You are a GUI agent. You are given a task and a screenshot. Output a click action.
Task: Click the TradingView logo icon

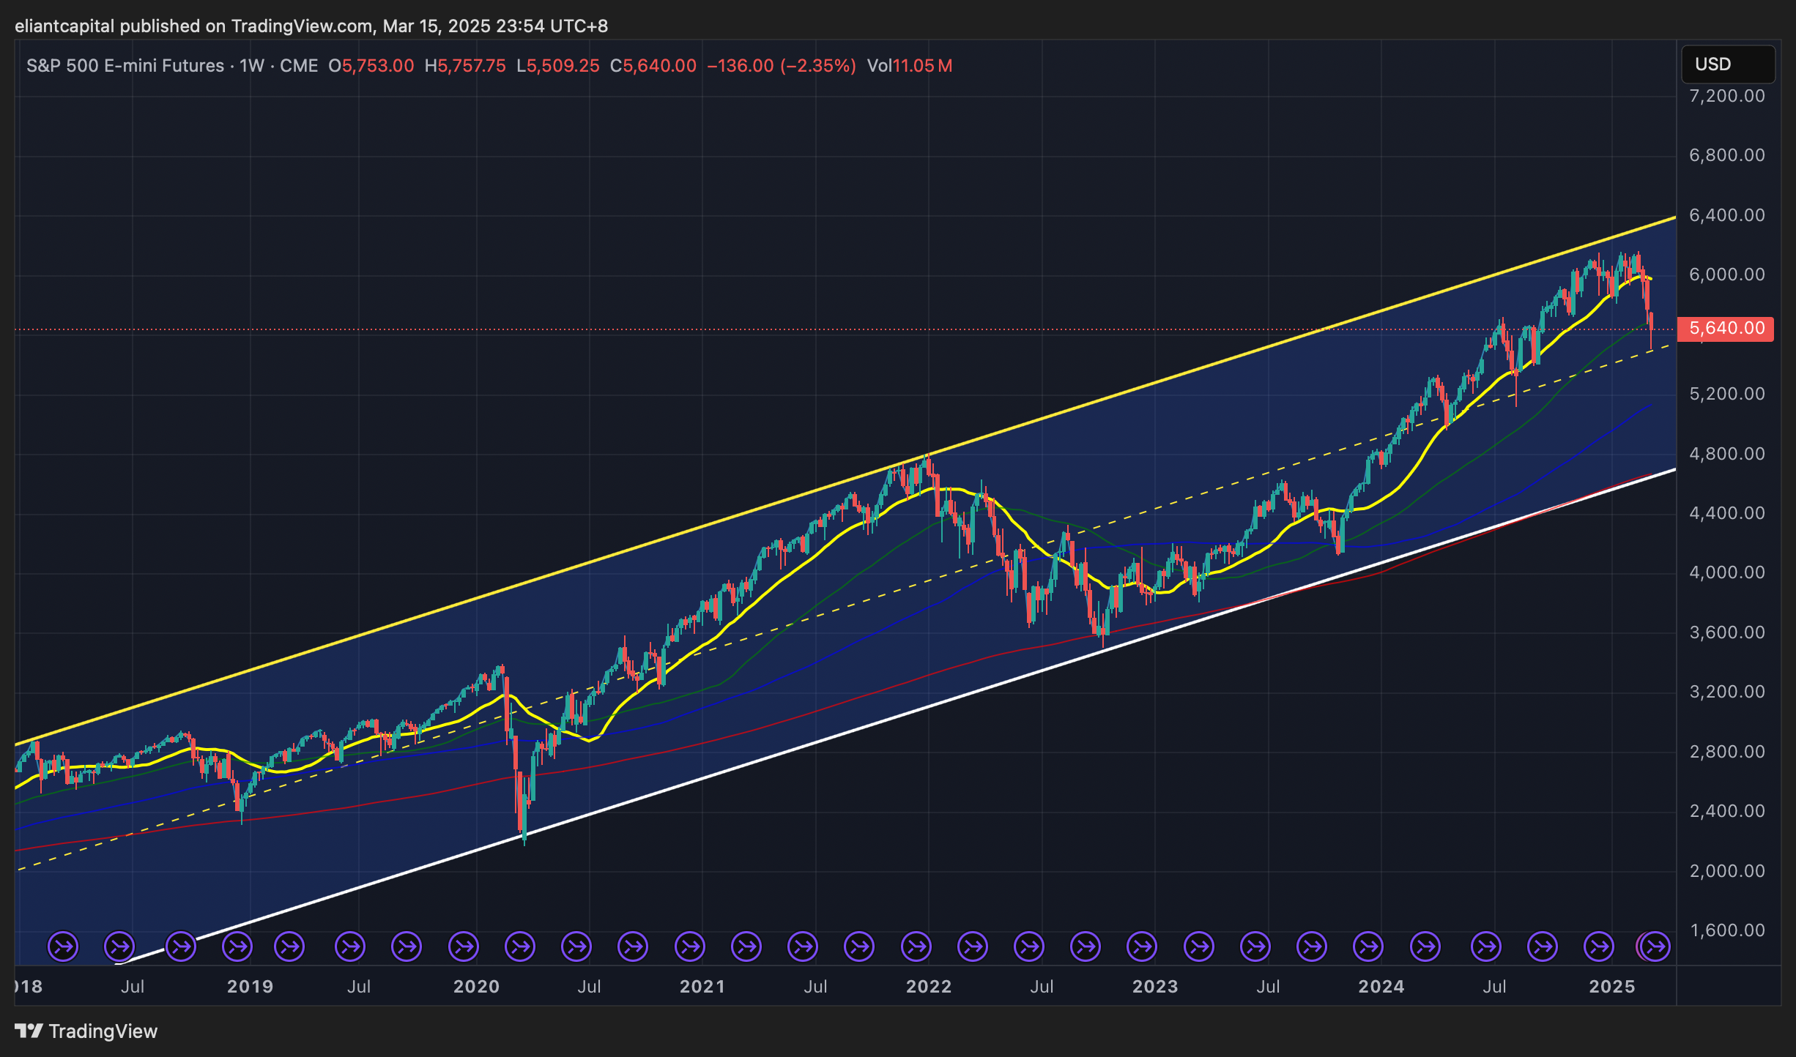(29, 1031)
